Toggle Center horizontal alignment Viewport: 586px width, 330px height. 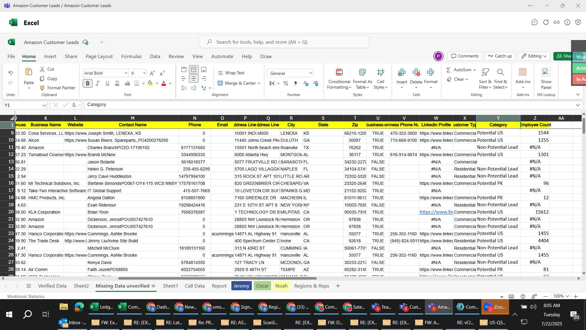(x=194, y=79)
